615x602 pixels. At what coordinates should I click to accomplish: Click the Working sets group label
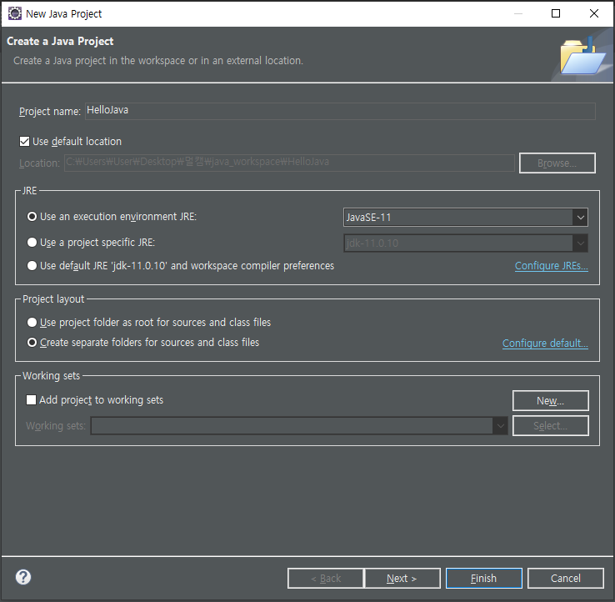(x=52, y=376)
